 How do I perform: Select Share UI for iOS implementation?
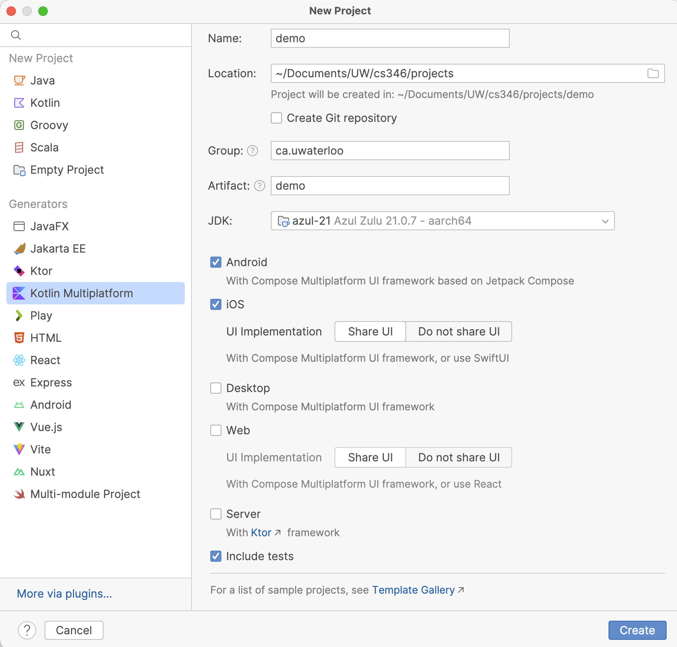coord(370,331)
